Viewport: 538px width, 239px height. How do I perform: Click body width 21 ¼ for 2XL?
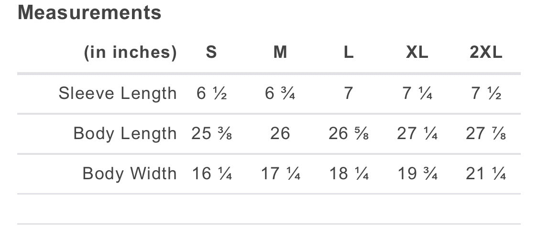pyautogui.click(x=486, y=174)
